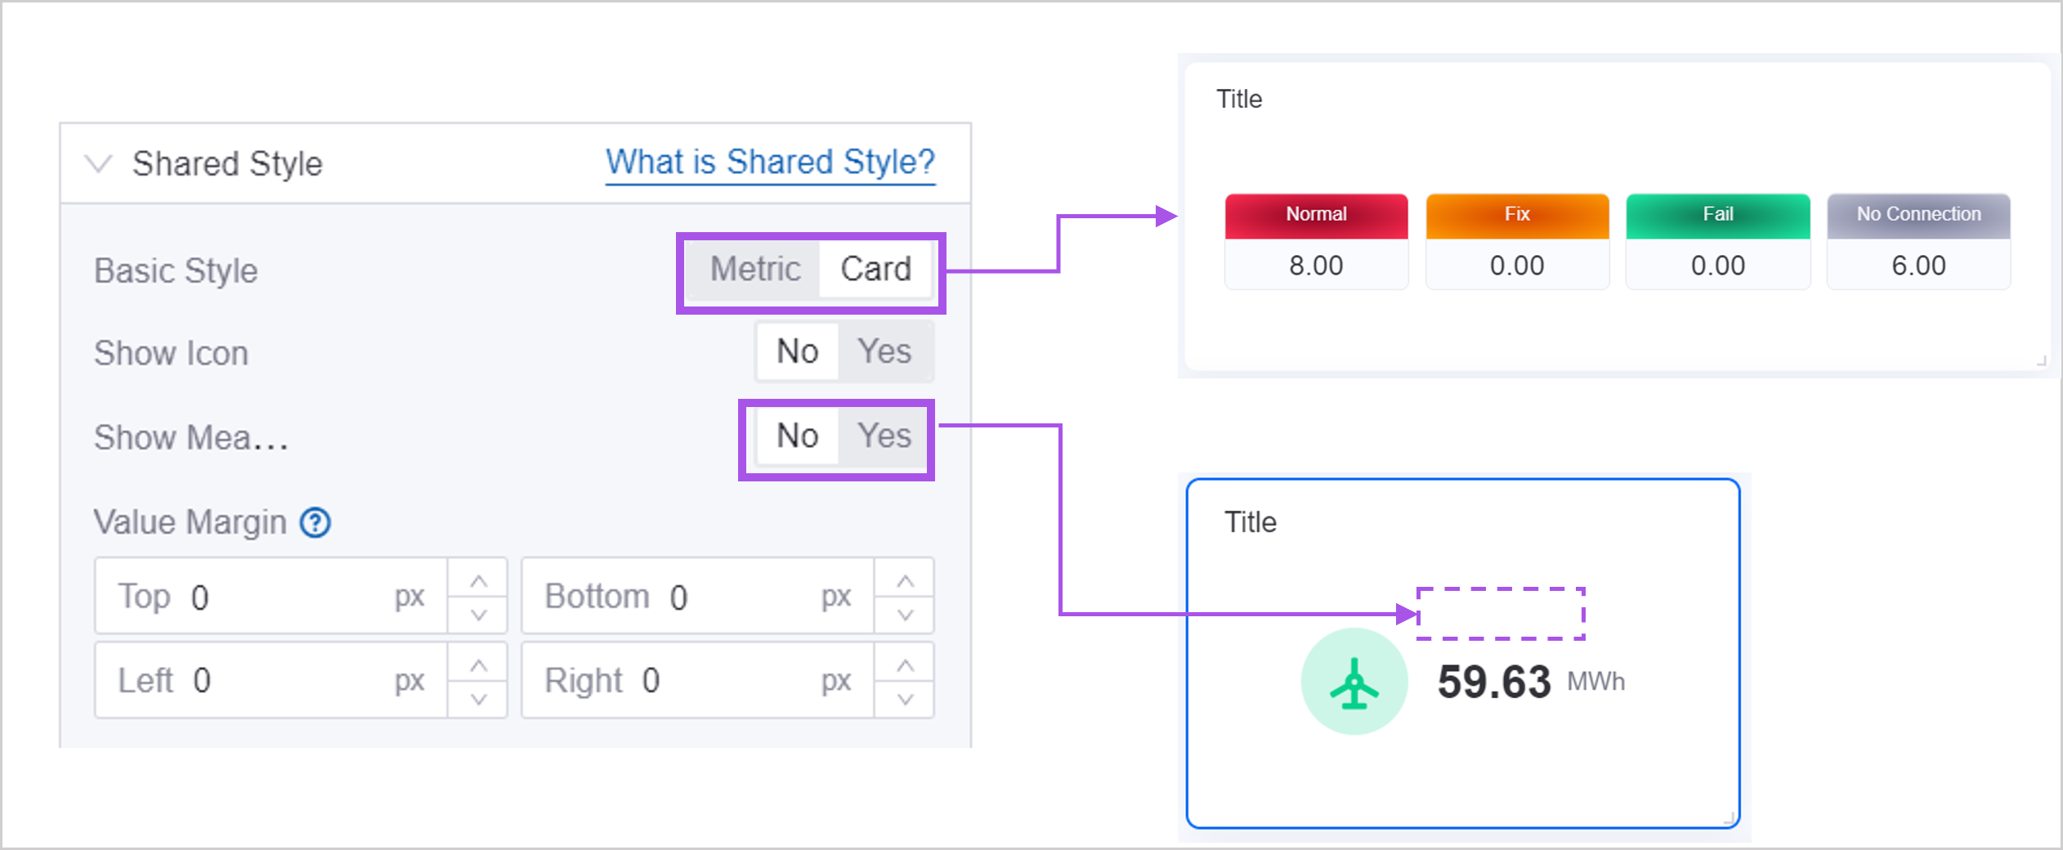
Task: Decrease the Left margin value
Action: [479, 699]
